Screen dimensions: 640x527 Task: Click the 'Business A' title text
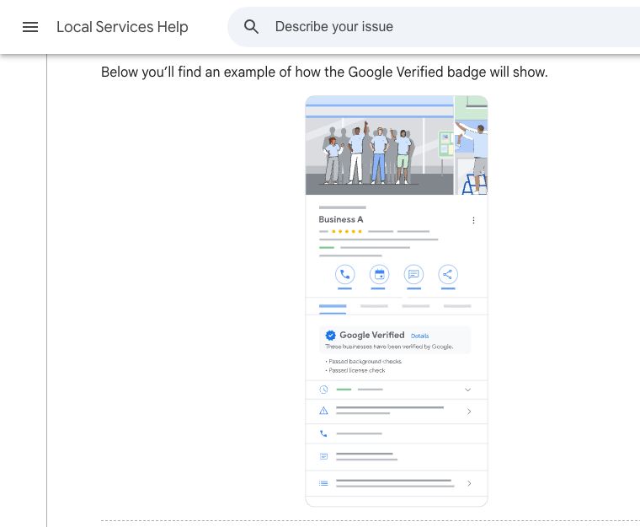[341, 219]
